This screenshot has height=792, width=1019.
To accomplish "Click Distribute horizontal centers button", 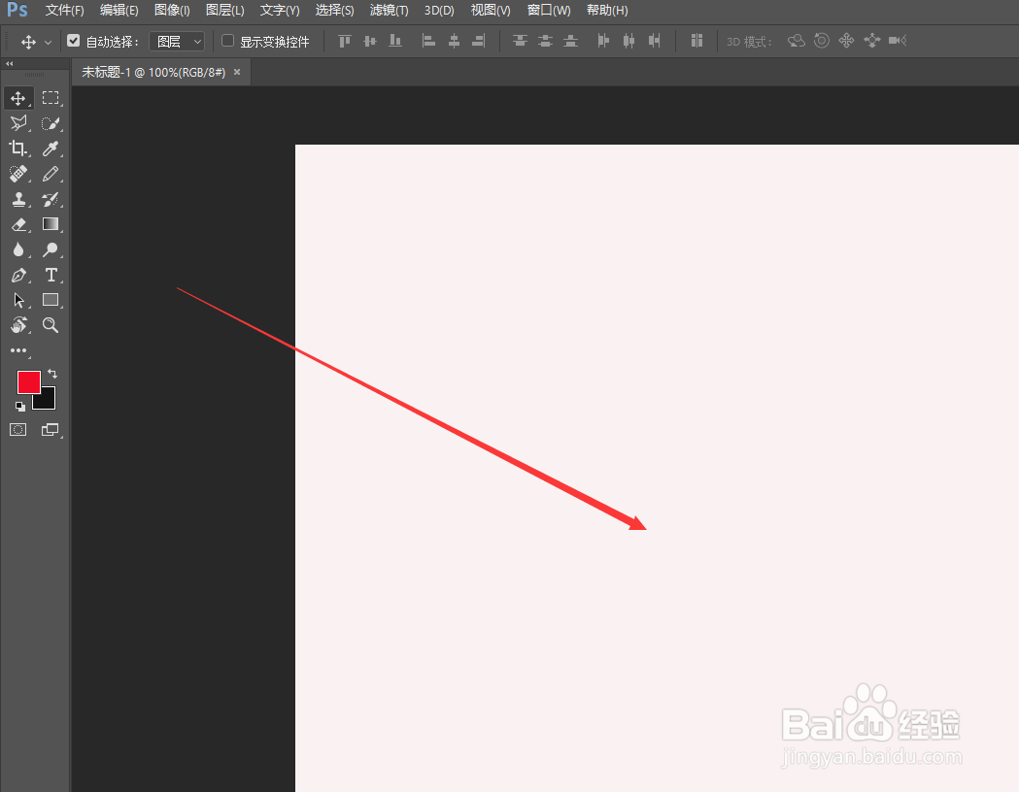I will pyautogui.click(x=629, y=41).
